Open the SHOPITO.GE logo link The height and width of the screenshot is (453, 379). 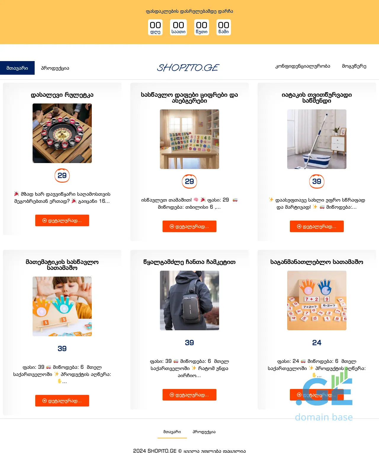click(x=188, y=68)
